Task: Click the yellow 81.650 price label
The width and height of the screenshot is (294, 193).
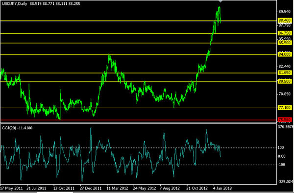Action: pos(284,72)
